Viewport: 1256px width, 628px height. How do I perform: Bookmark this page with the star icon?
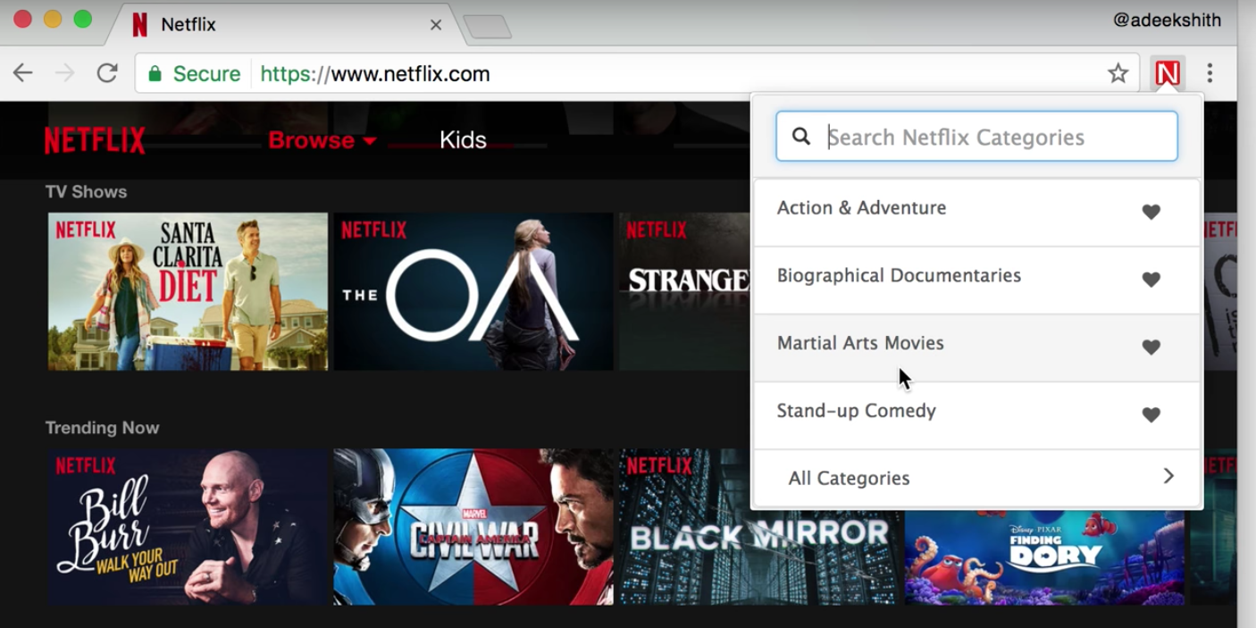1118,73
